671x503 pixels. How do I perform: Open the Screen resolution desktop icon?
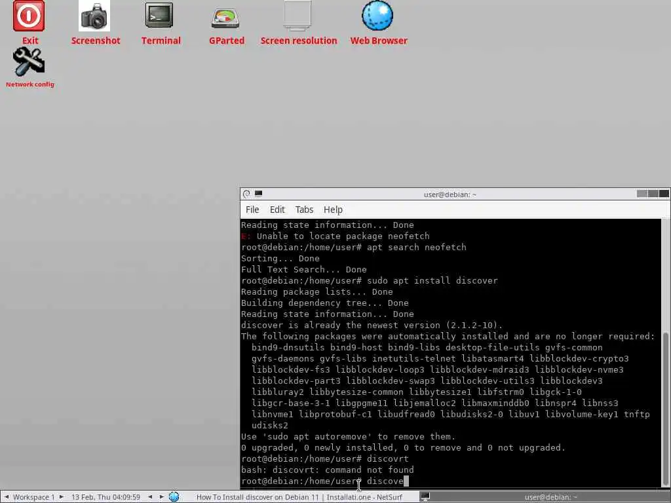(x=297, y=16)
